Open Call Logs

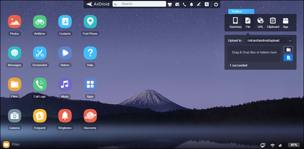coord(40,85)
